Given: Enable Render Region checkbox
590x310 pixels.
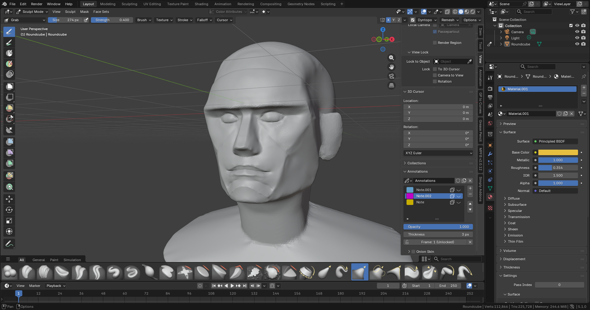Looking at the screenshot, I should click(435, 43).
